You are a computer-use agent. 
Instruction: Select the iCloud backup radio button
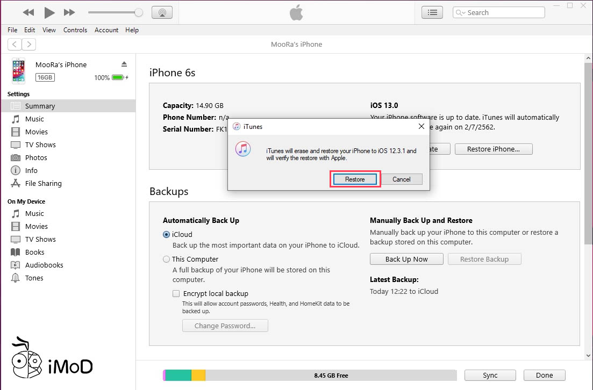(166, 234)
